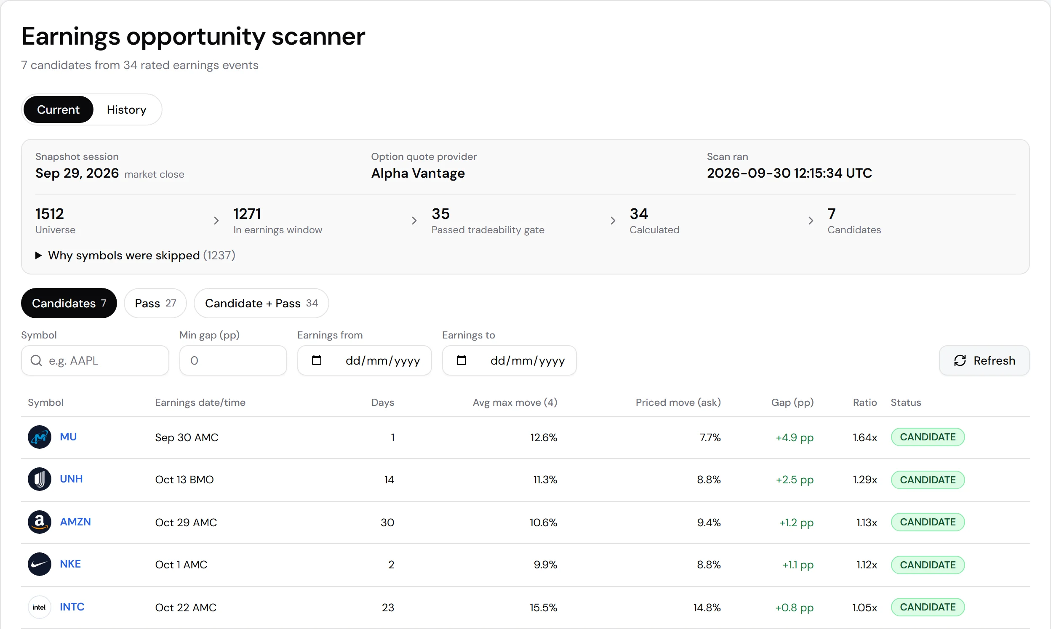Image resolution: width=1051 pixels, height=629 pixels.
Task: Click the UNH UnitedHealth logo icon
Action: pyautogui.click(x=40, y=480)
